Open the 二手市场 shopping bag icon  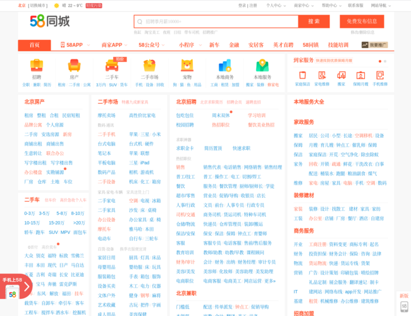150,65
